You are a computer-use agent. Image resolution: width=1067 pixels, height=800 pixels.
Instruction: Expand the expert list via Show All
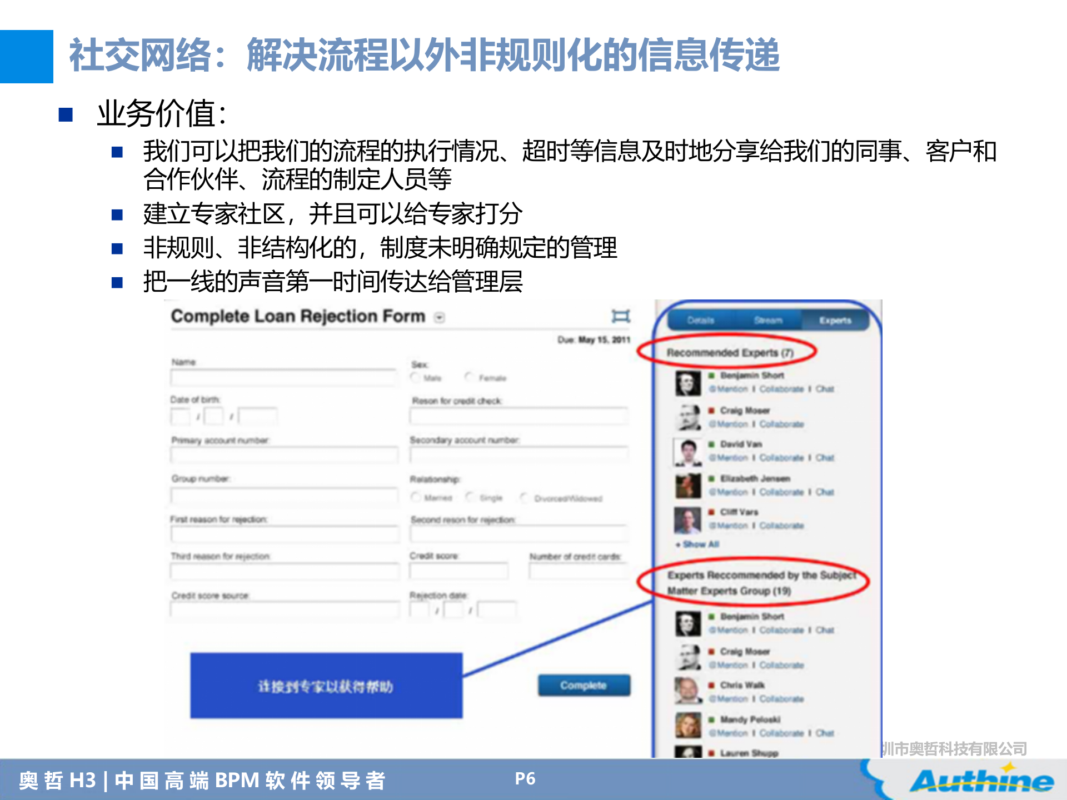(696, 544)
